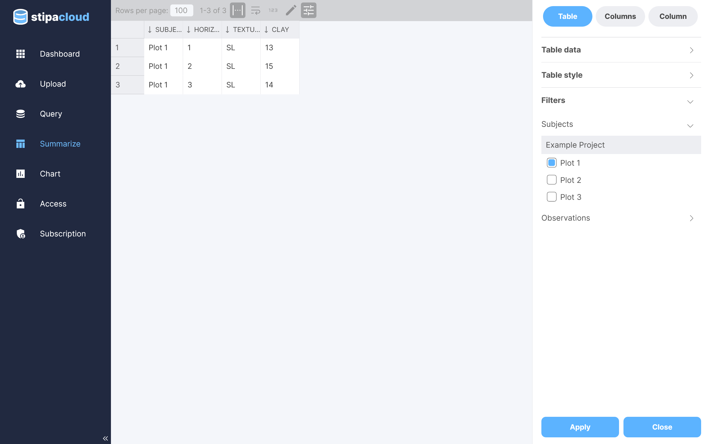This screenshot has width=710, height=444.
Task: Open the Upload page from sidebar
Action: [x=53, y=84]
